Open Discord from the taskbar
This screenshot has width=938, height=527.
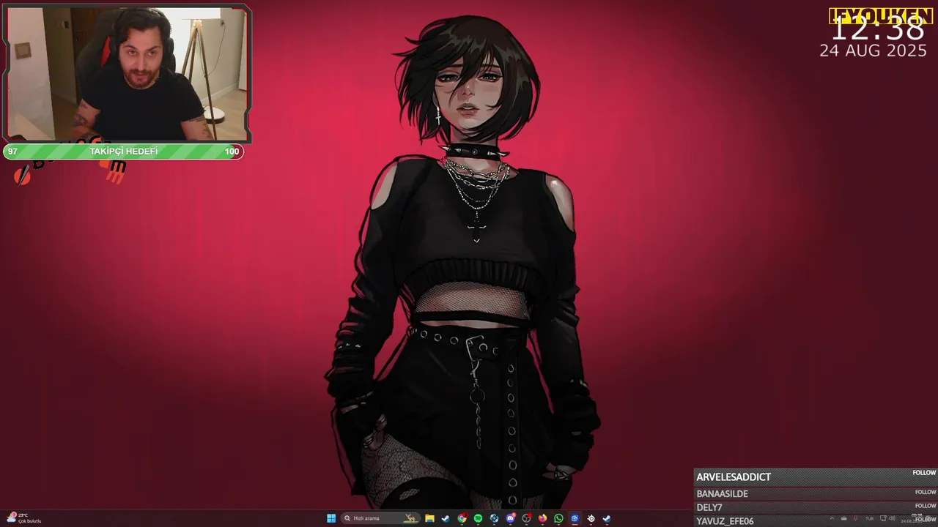coord(510,518)
